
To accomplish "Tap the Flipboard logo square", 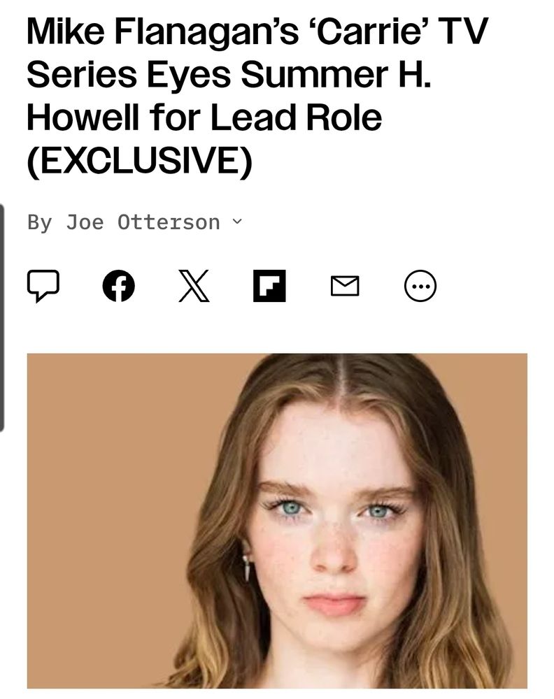I will [269, 286].
